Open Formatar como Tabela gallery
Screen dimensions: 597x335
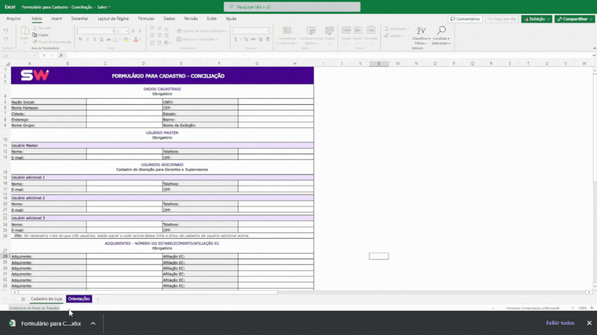pyautogui.click(x=311, y=36)
